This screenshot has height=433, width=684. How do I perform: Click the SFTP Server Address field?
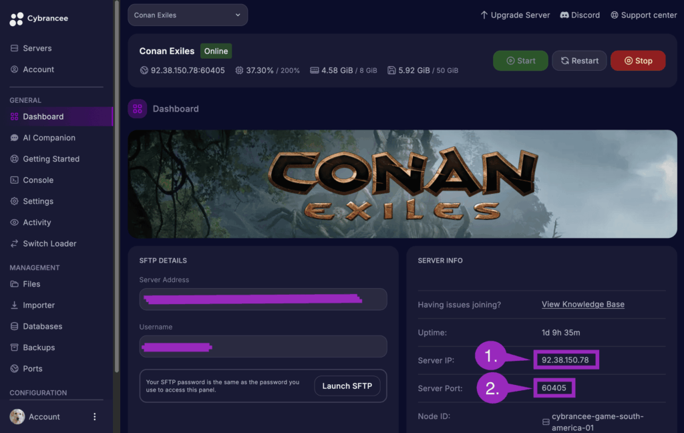(x=263, y=299)
